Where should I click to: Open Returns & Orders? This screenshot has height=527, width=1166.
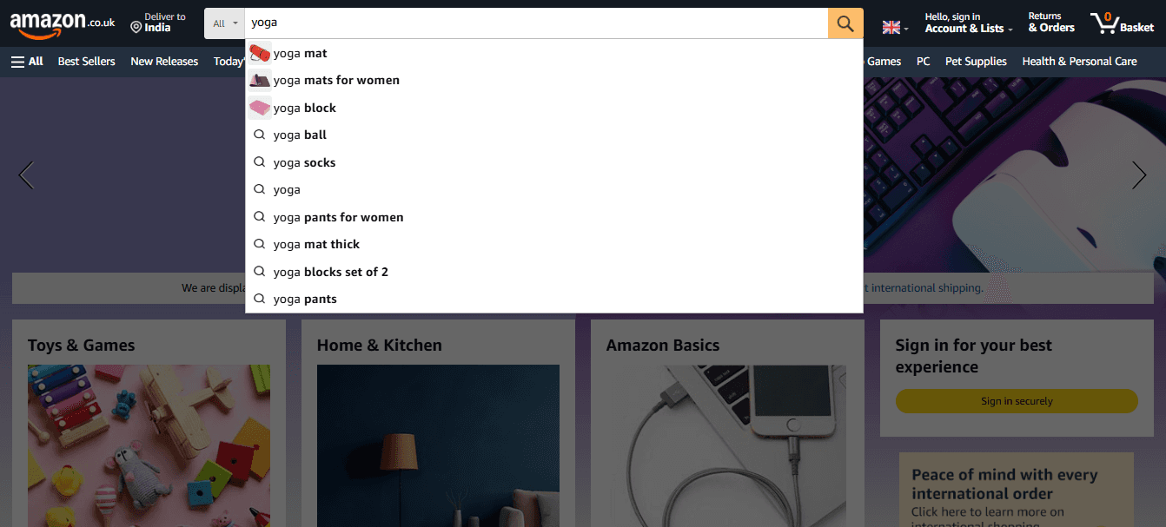1050,23
